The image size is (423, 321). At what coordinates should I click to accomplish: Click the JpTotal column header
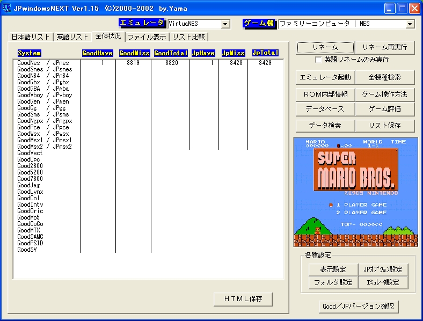(x=265, y=53)
